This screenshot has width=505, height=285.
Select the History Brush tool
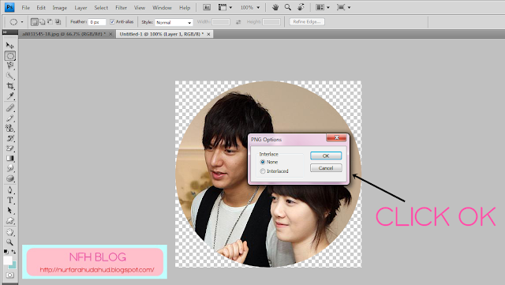(x=10, y=138)
